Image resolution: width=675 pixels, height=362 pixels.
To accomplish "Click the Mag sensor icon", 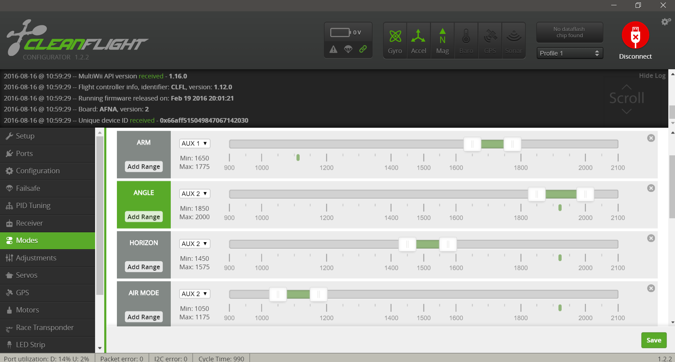I will click(443, 41).
